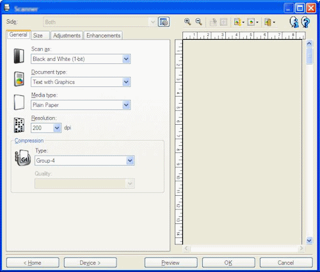Click the zoom in magnifier icon
Image resolution: width=320 pixels, height=272 pixels.
(188, 22)
